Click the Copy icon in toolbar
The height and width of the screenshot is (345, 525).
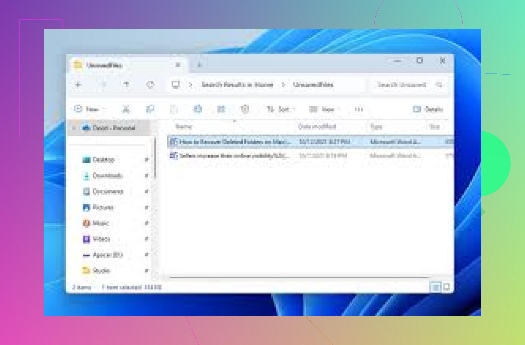[x=150, y=109]
